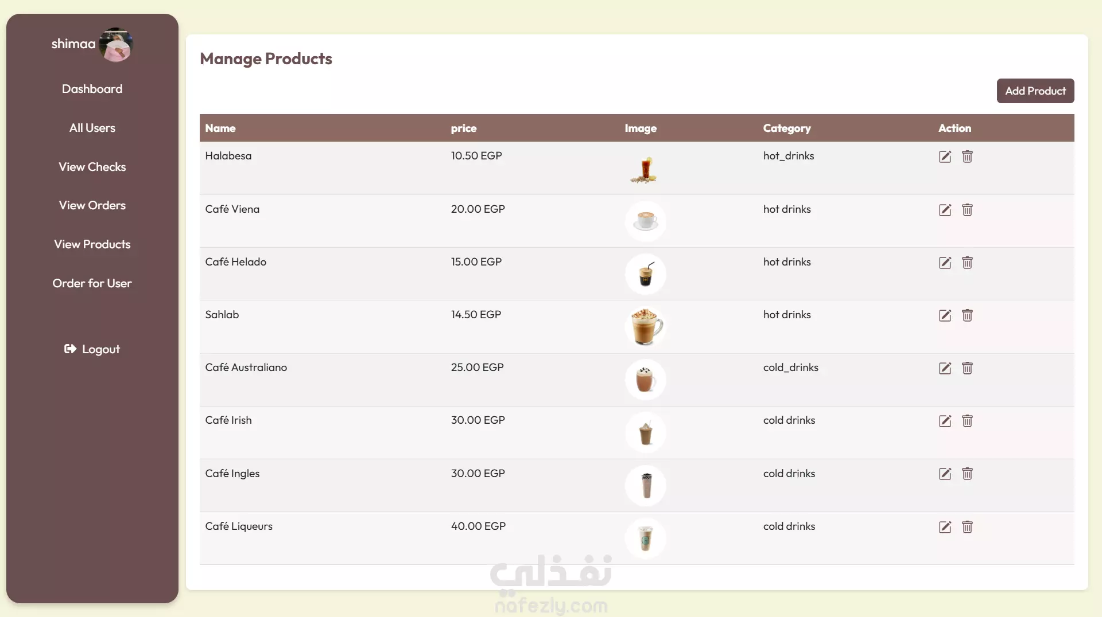Log out using the Logout link
This screenshot has height=617, width=1102.
coord(92,349)
